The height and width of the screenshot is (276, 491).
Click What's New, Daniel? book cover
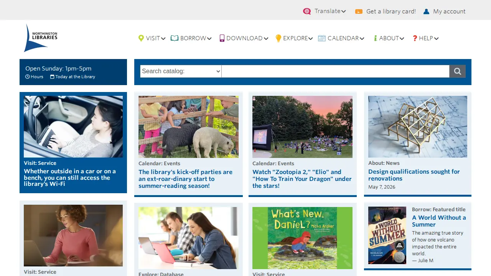tap(302, 238)
